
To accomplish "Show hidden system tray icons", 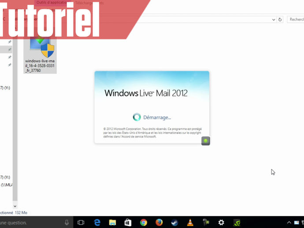I will (x=289, y=222).
